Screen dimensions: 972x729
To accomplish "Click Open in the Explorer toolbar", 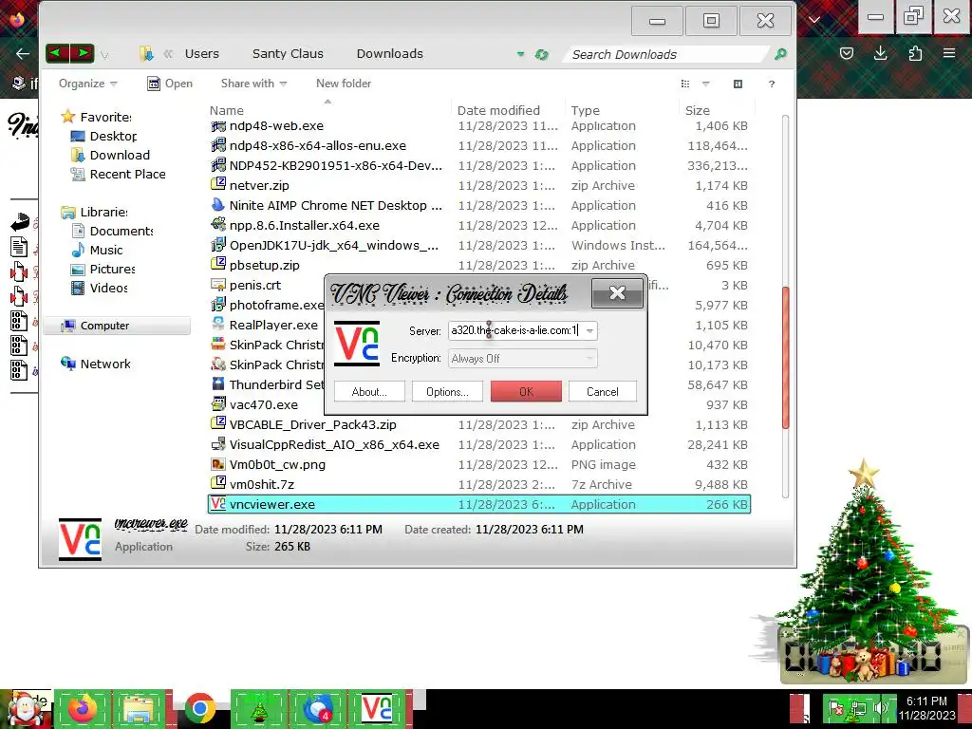I will tap(170, 84).
